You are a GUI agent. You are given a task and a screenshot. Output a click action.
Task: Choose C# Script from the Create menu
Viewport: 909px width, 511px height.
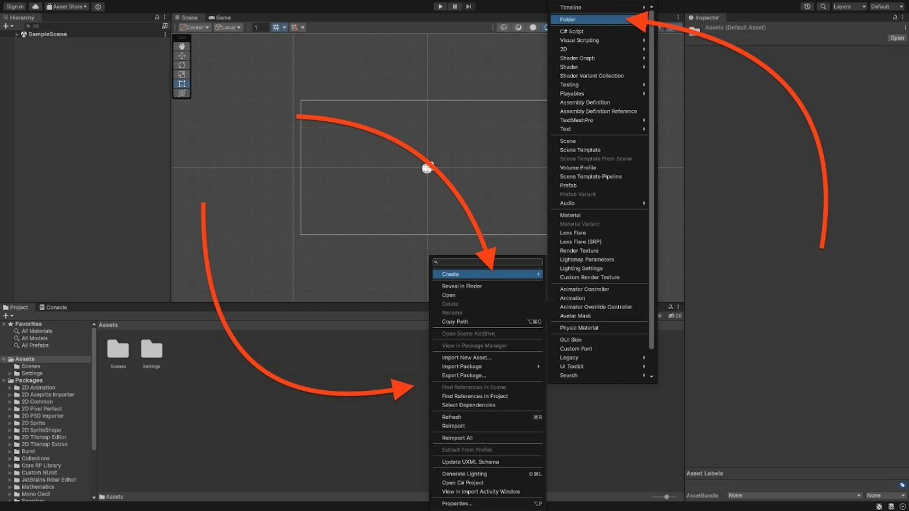(x=572, y=31)
